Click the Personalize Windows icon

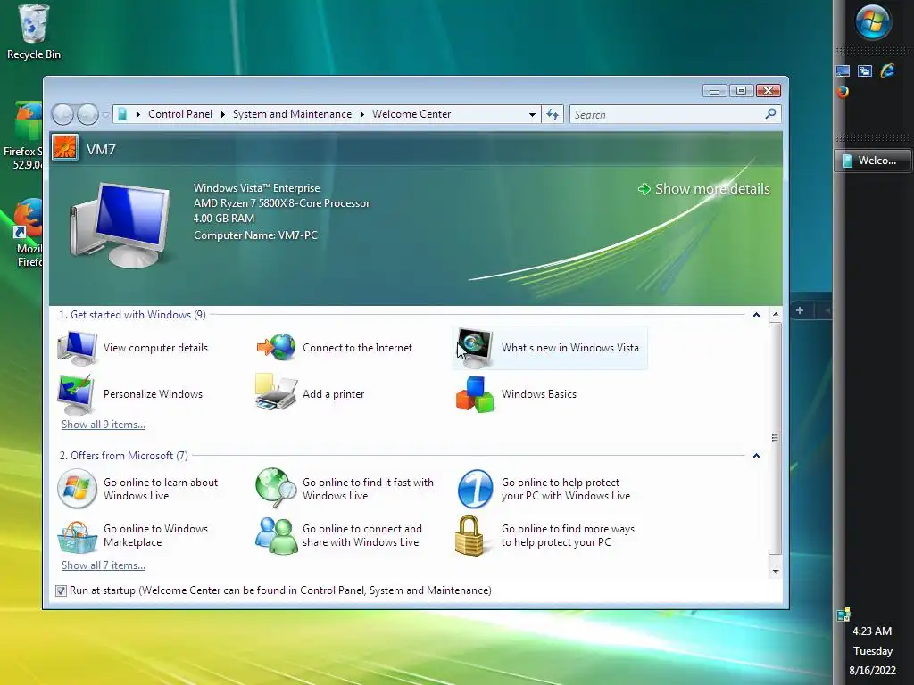coord(77,393)
